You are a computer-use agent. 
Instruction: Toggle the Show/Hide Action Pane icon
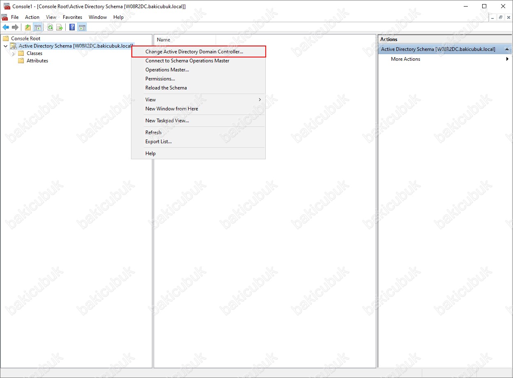(82, 27)
